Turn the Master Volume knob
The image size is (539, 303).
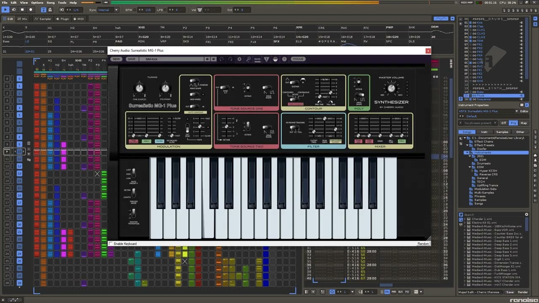(392, 88)
